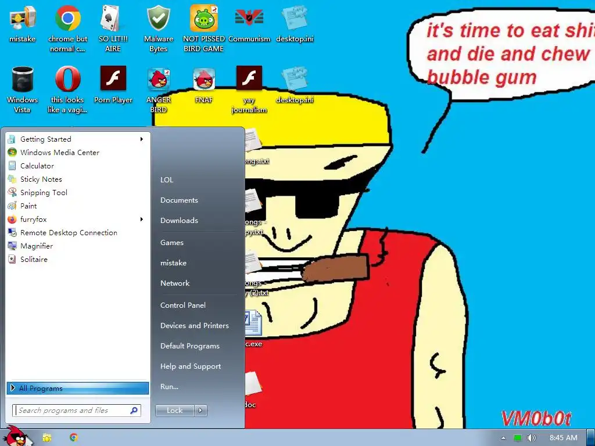Open Downloads in the Start menu
Screen dimensions: 595x446
(x=179, y=220)
